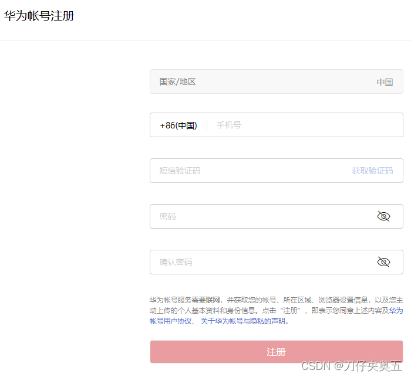Open the 华为帐号用户协议 link

(171, 321)
